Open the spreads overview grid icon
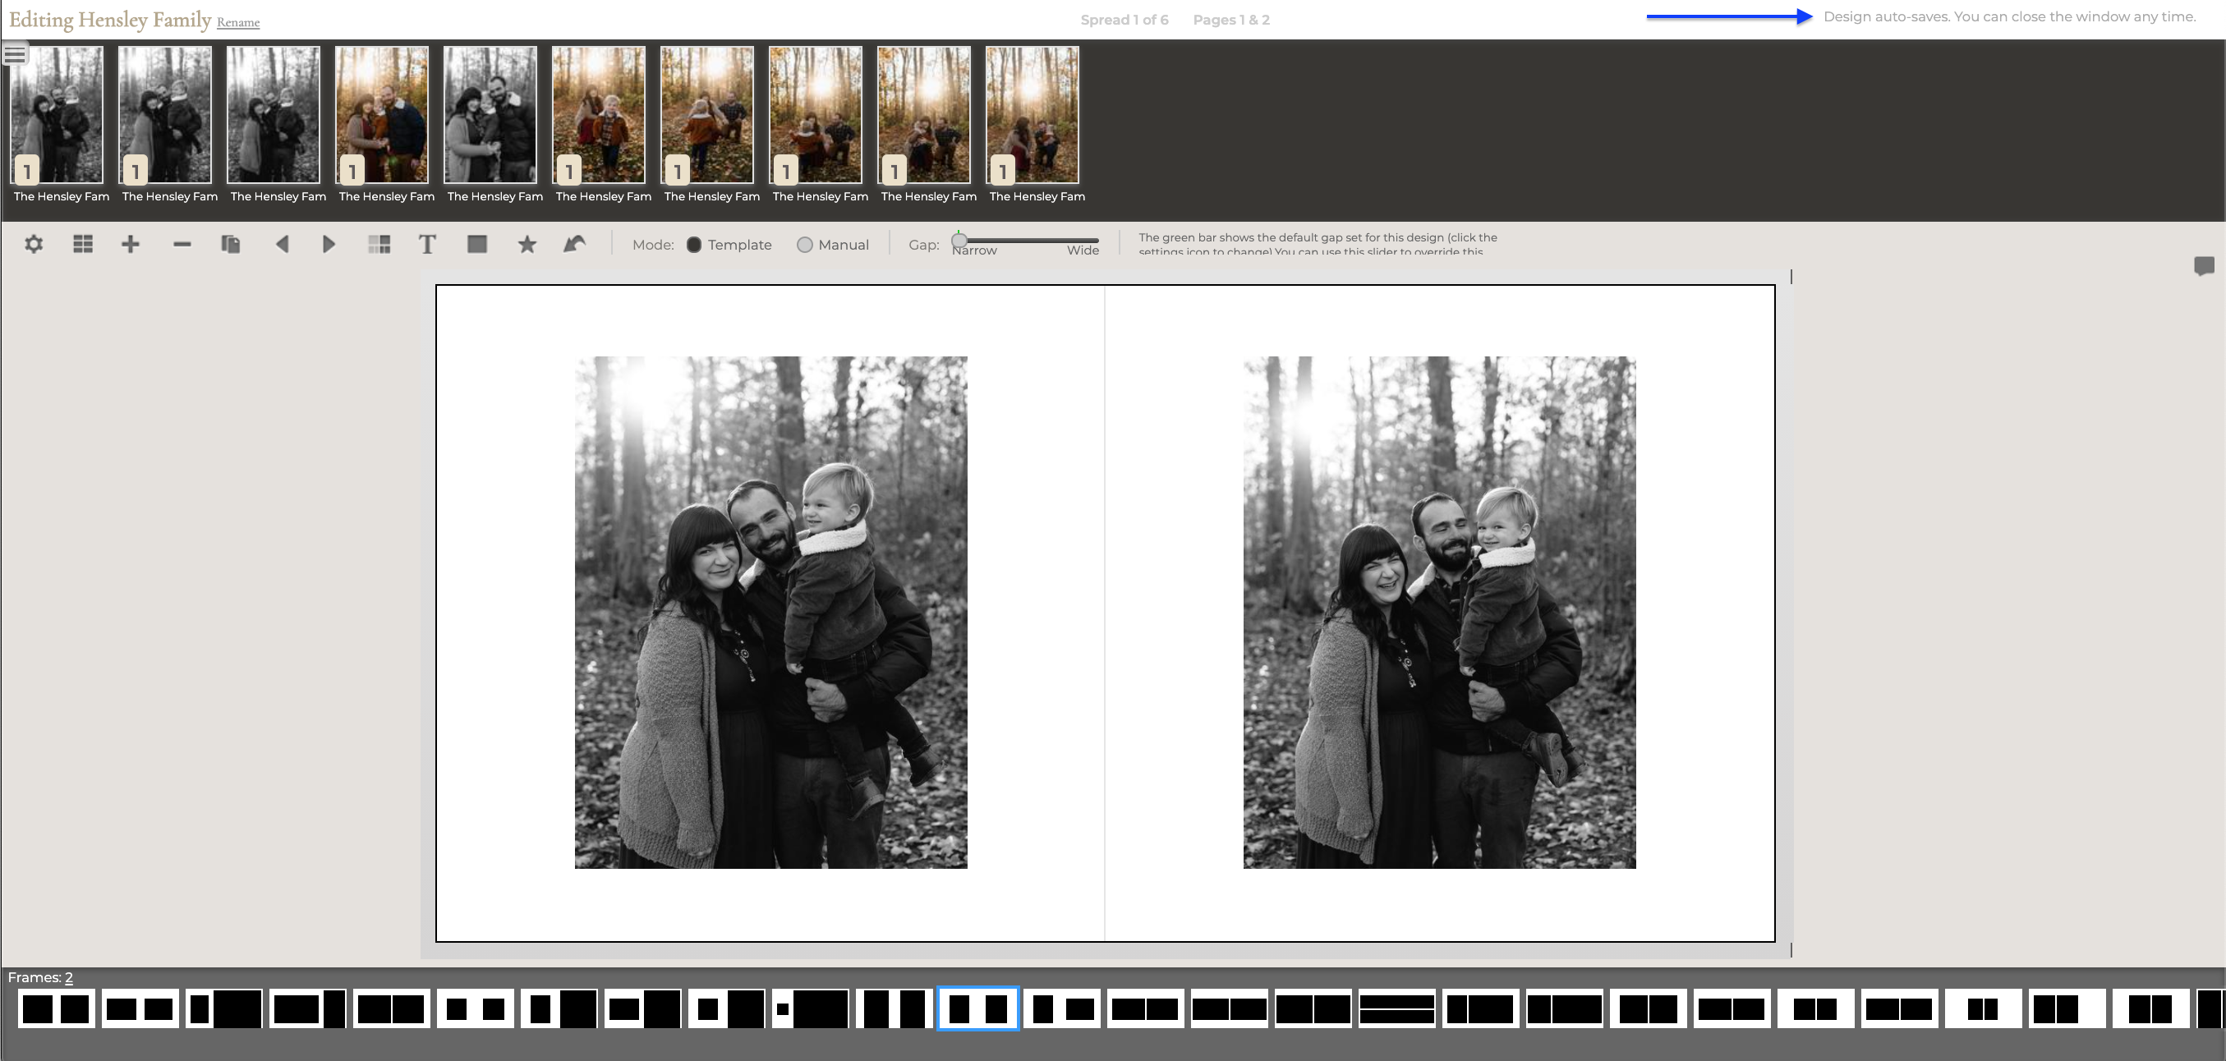This screenshot has width=2226, height=1061. tap(83, 245)
